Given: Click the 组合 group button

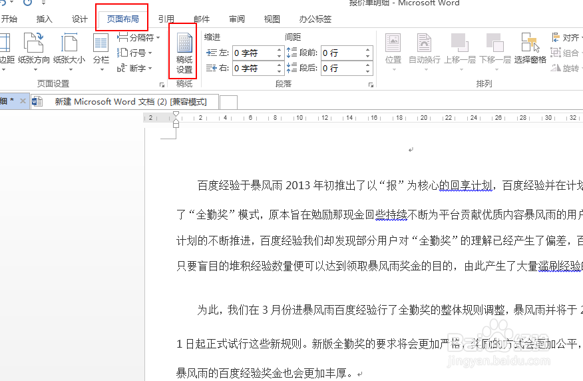Looking at the screenshot, I should point(565,53).
